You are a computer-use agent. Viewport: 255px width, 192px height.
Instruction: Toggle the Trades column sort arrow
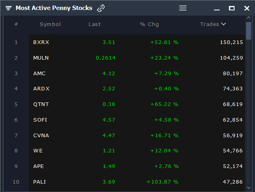pos(223,24)
